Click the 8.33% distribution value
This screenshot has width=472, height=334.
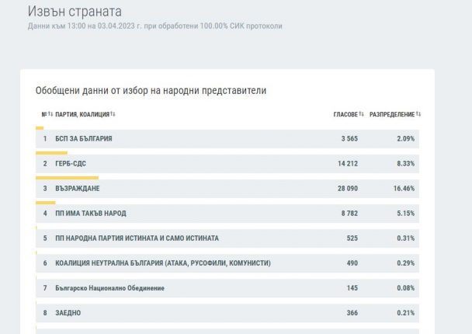[404, 164]
